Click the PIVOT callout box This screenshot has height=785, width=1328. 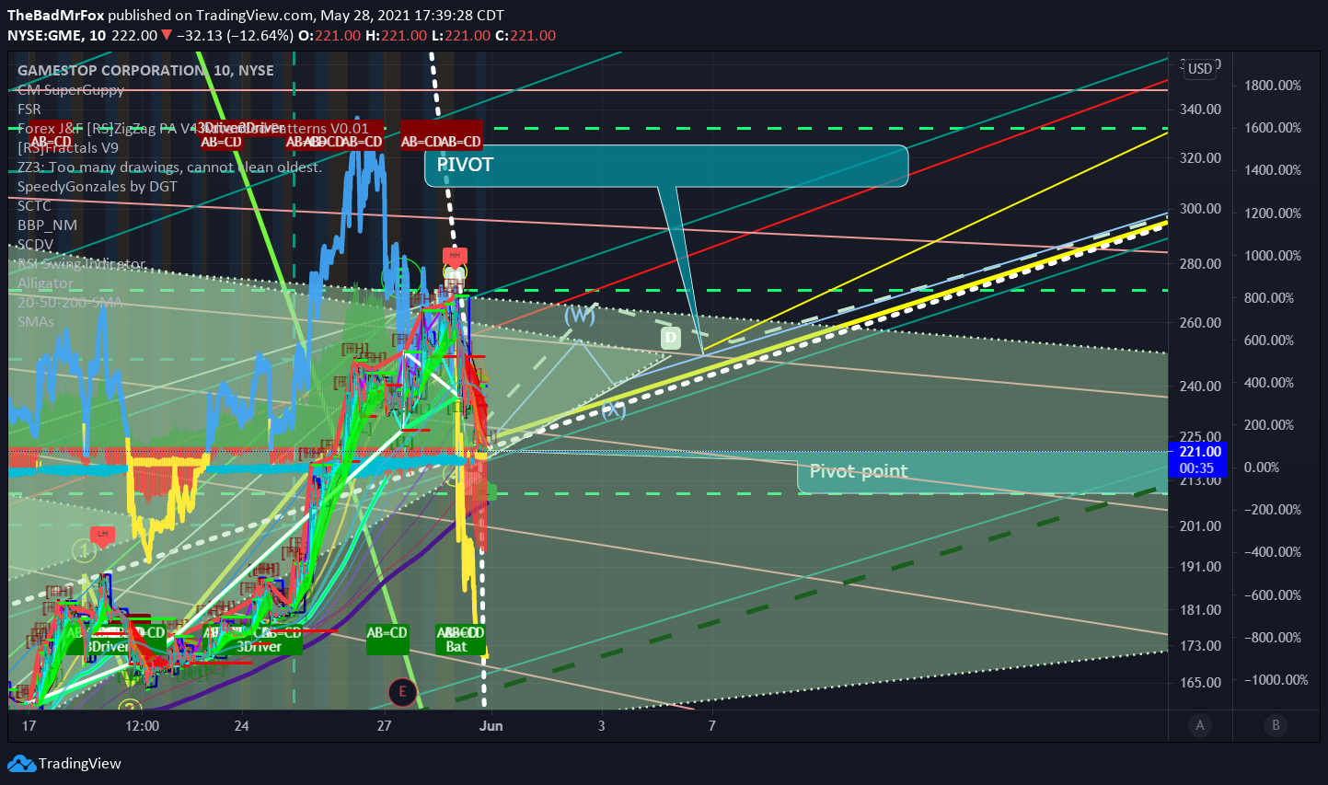(x=666, y=166)
